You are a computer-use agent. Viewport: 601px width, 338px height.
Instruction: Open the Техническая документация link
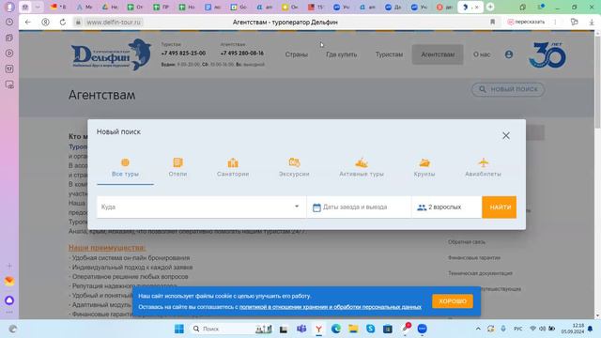480,273
